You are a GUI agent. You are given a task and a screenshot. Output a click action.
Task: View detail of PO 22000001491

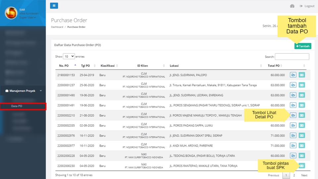(x=293, y=105)
